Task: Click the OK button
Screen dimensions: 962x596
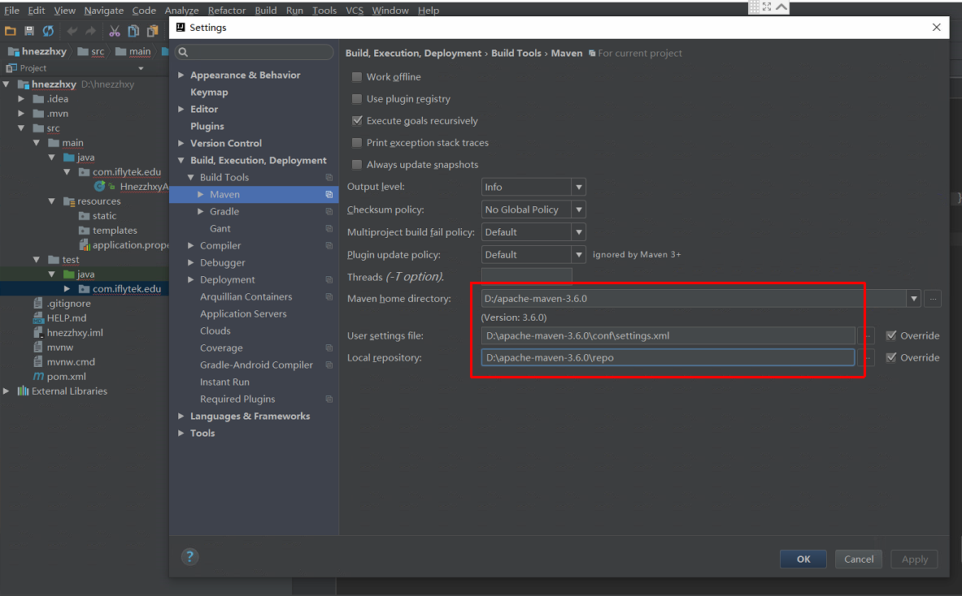Action: pos(803,559)
